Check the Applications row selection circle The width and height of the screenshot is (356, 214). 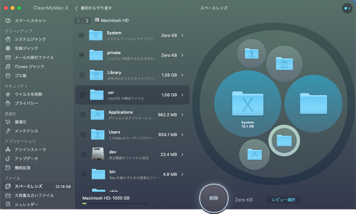(83, 114)
